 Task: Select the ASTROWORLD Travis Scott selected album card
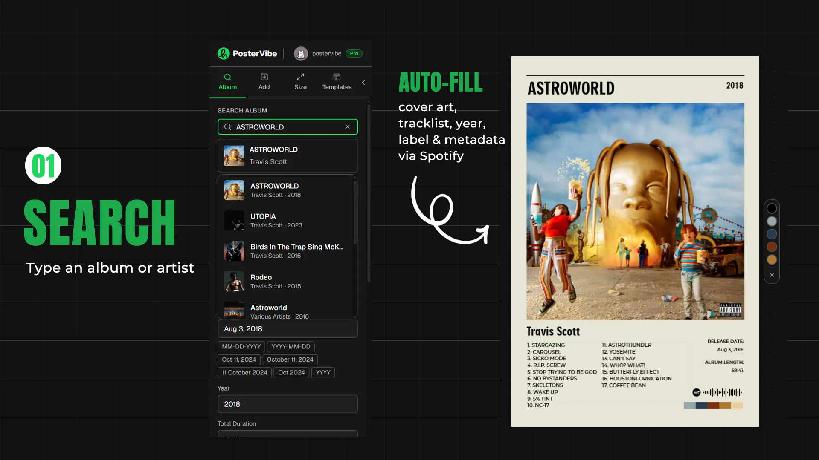[288, 155]
